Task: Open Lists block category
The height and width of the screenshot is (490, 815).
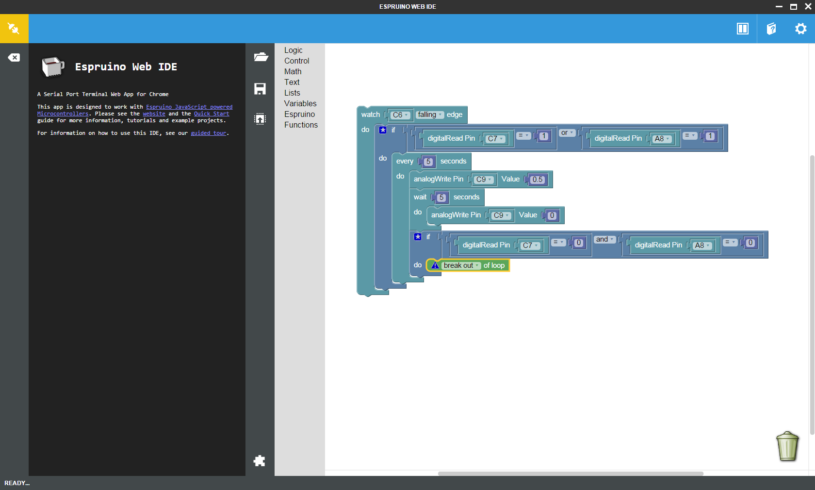Action: (x=292, y=93)
